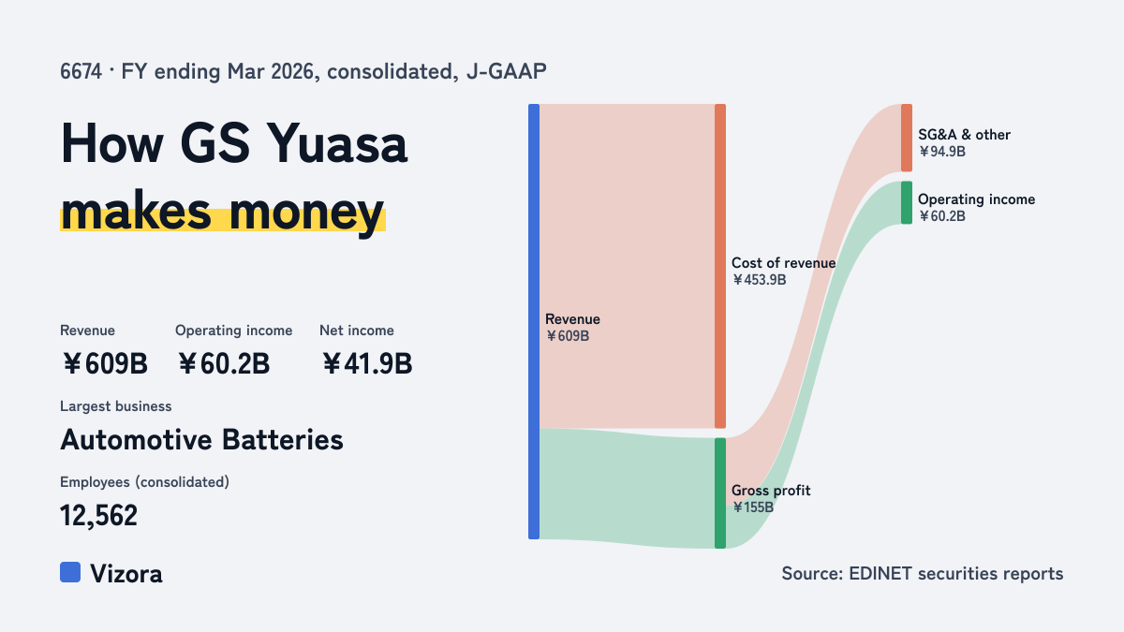This screenshot has width=1124, height=632.
Task: Click the Source: EDINET securities reports text
Action: pos(923,573)
